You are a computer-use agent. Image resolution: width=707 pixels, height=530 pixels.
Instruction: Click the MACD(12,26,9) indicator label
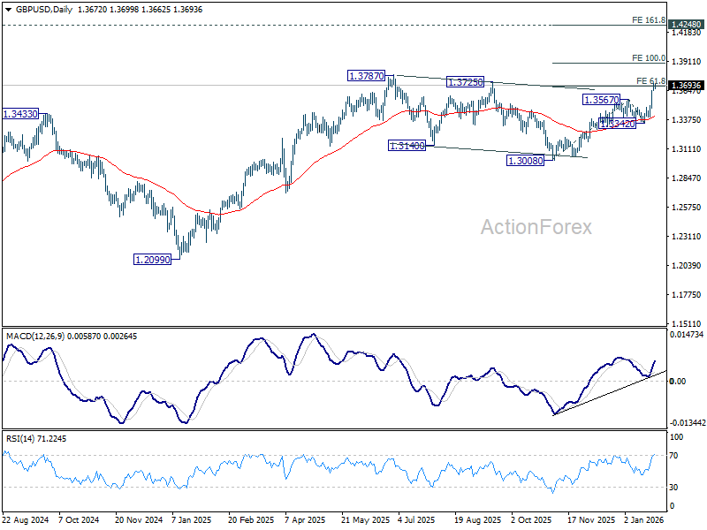(35, 337)
